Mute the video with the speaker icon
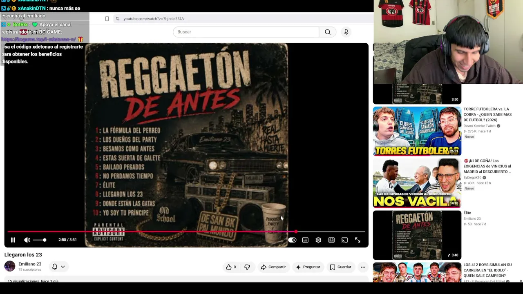This screenshot has width=523, height=294. (27, 240)
